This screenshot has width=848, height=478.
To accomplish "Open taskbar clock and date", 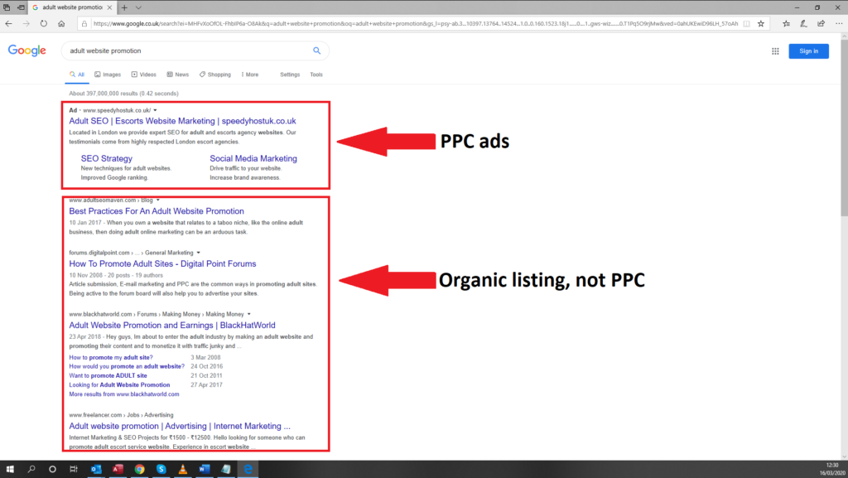I will click(832, 469).
